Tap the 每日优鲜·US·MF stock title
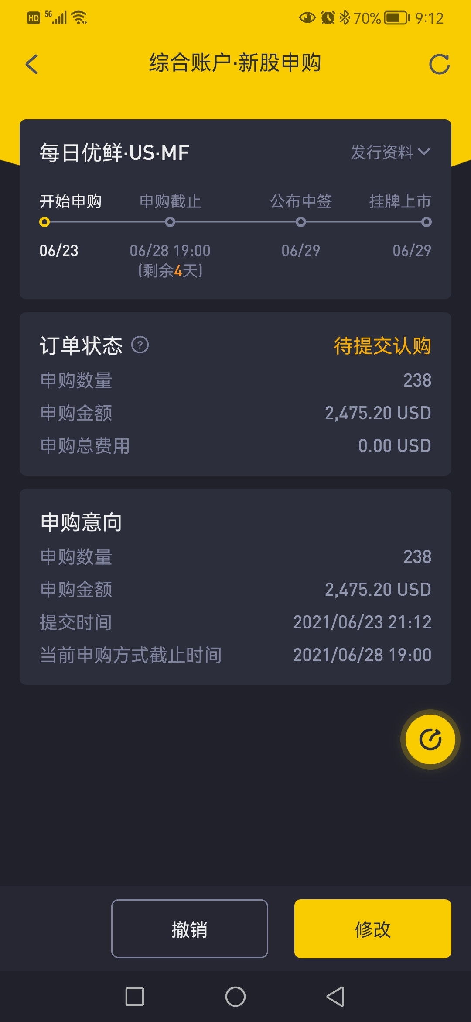Screen dimensions: 471x1022 (114, 153)
